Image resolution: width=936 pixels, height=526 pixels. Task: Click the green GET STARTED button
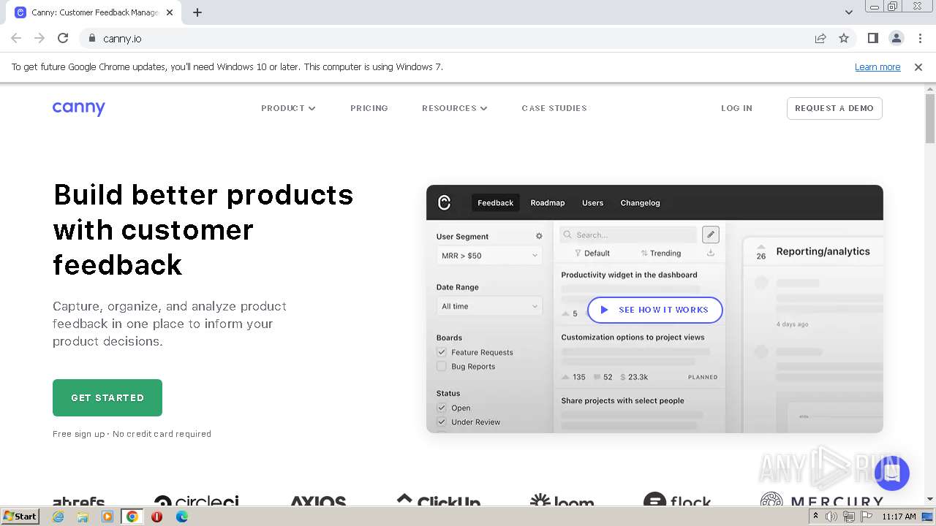click(107, 397)
